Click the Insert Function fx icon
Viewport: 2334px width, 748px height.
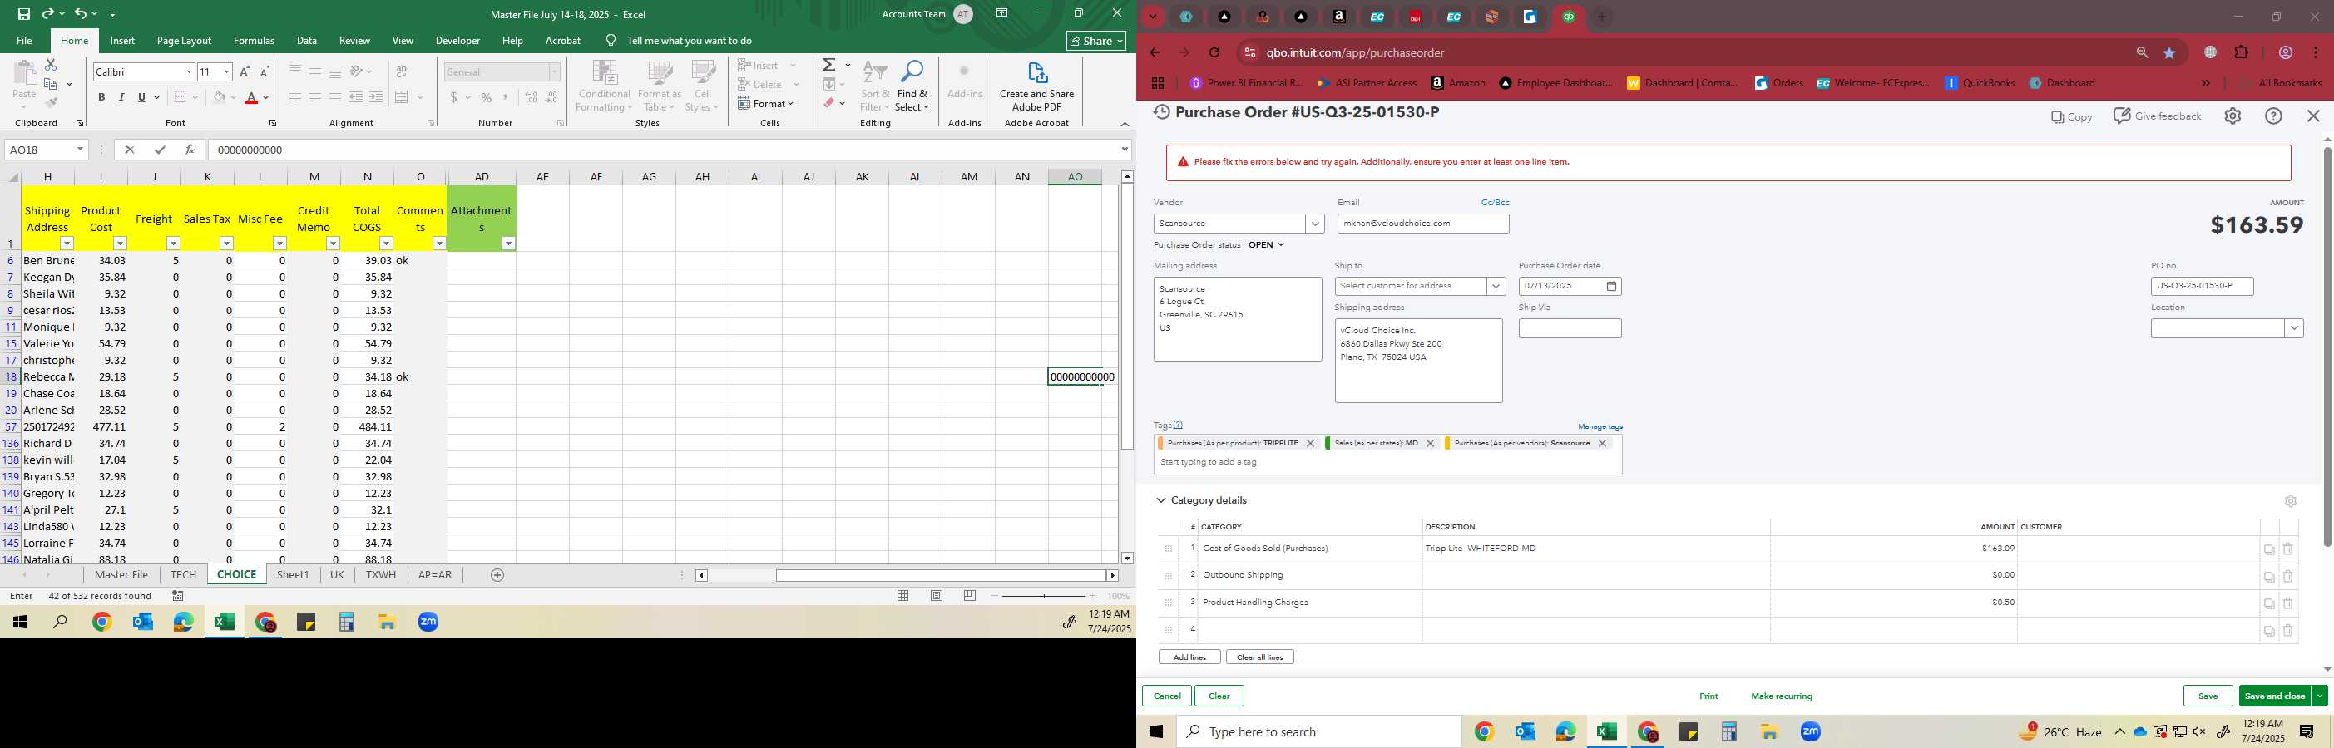pos(190,150)
